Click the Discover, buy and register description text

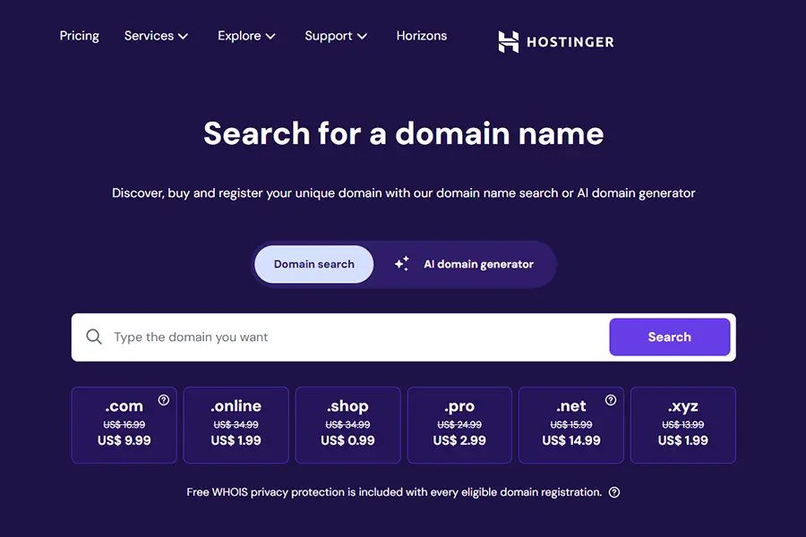click(404, 193)
